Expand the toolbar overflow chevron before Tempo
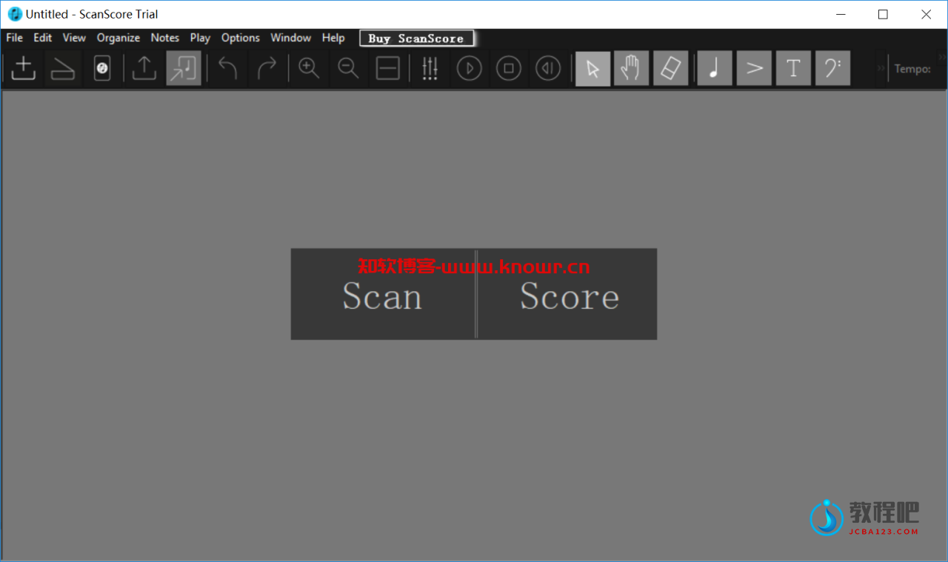 tap(881, 68)
